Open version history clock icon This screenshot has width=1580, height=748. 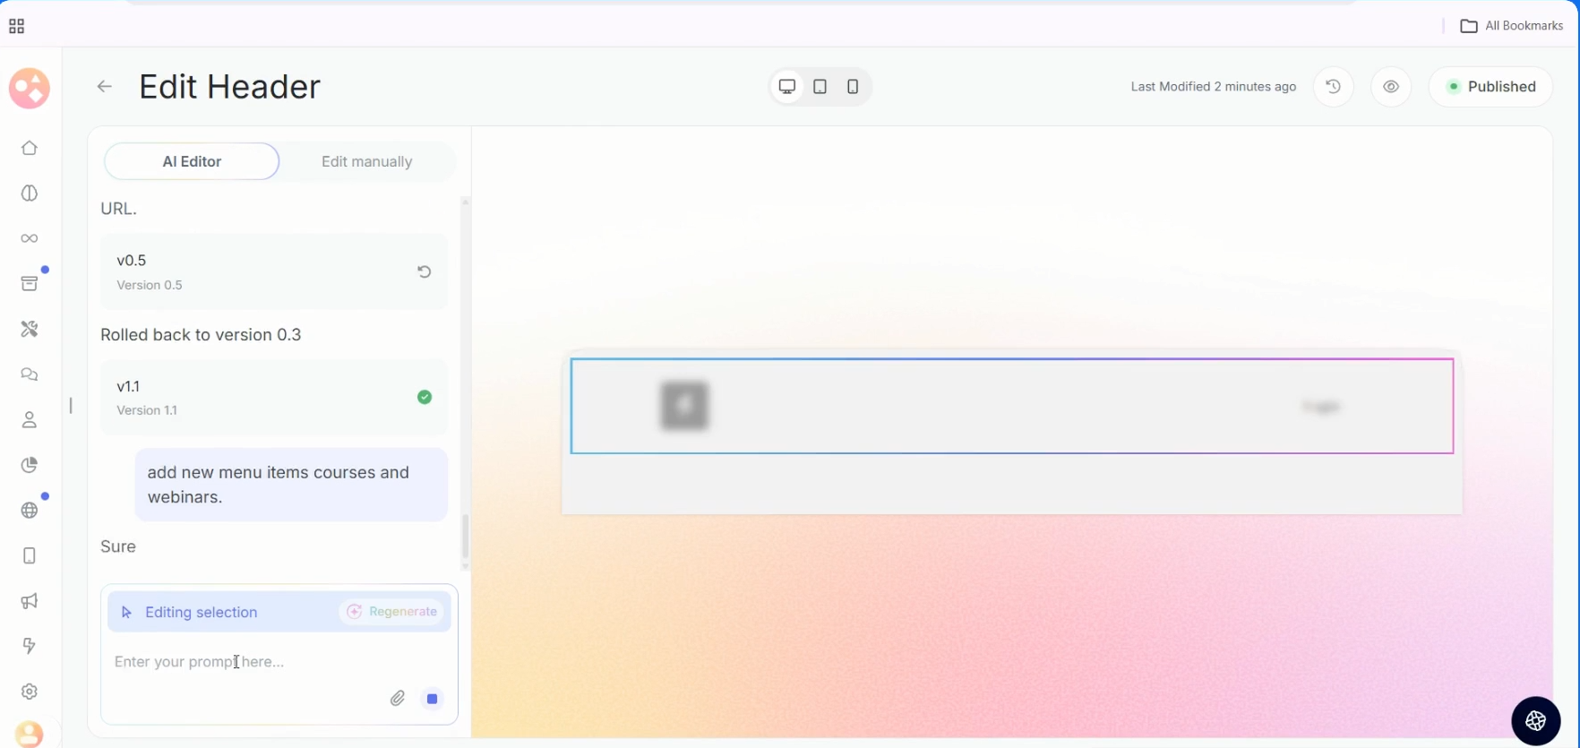pyautogui.click(x=1333, y=87)
